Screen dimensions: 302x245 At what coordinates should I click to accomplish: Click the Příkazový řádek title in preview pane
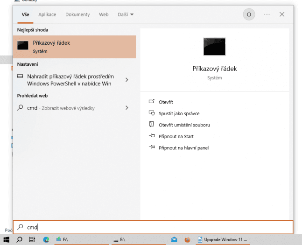[215, 69]
